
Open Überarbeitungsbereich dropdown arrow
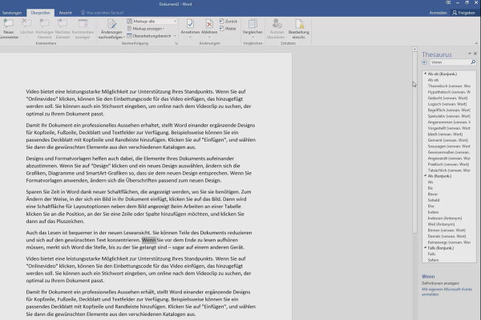175,36
